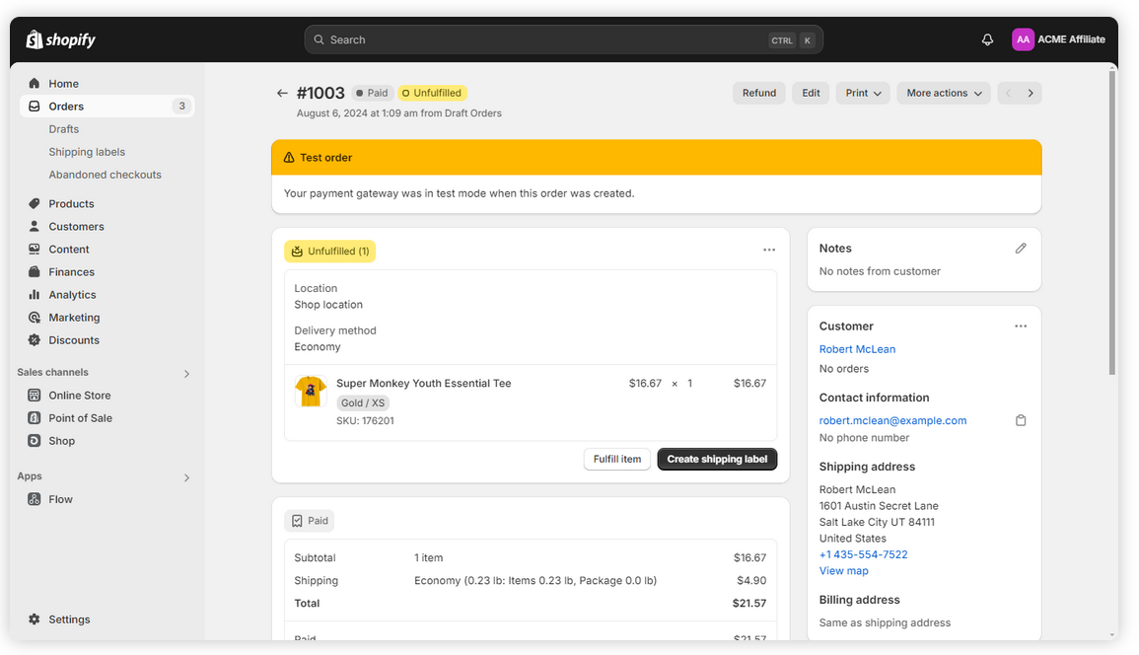This screenshot has width=1139, height=655.
Task: Click the Shopify logo
Action: click(61, 39)
